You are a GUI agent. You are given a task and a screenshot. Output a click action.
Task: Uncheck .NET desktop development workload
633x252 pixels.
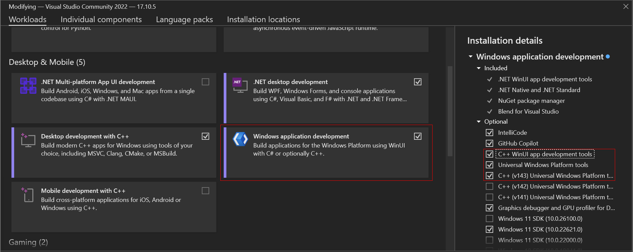418,82
